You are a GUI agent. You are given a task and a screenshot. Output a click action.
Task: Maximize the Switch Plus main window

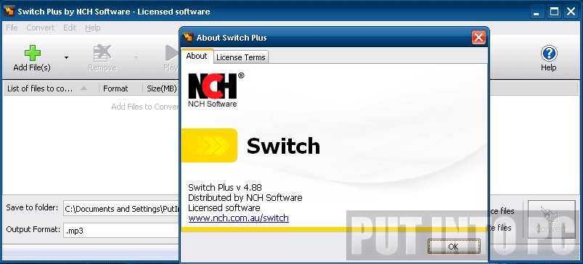pyautogui.click(x=555, y=12)
